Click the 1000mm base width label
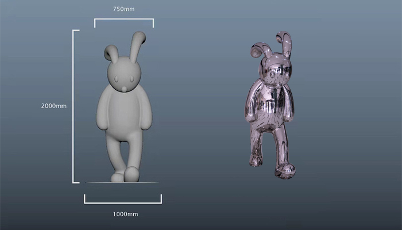The image size is (402, 230). (x=125, y=214)
